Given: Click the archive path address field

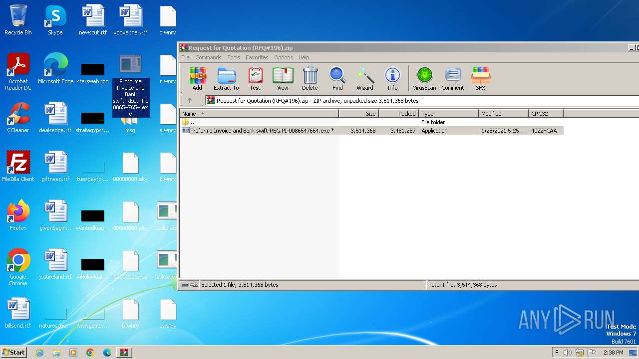Looking at the screenshot, I should tap(422, 100).
